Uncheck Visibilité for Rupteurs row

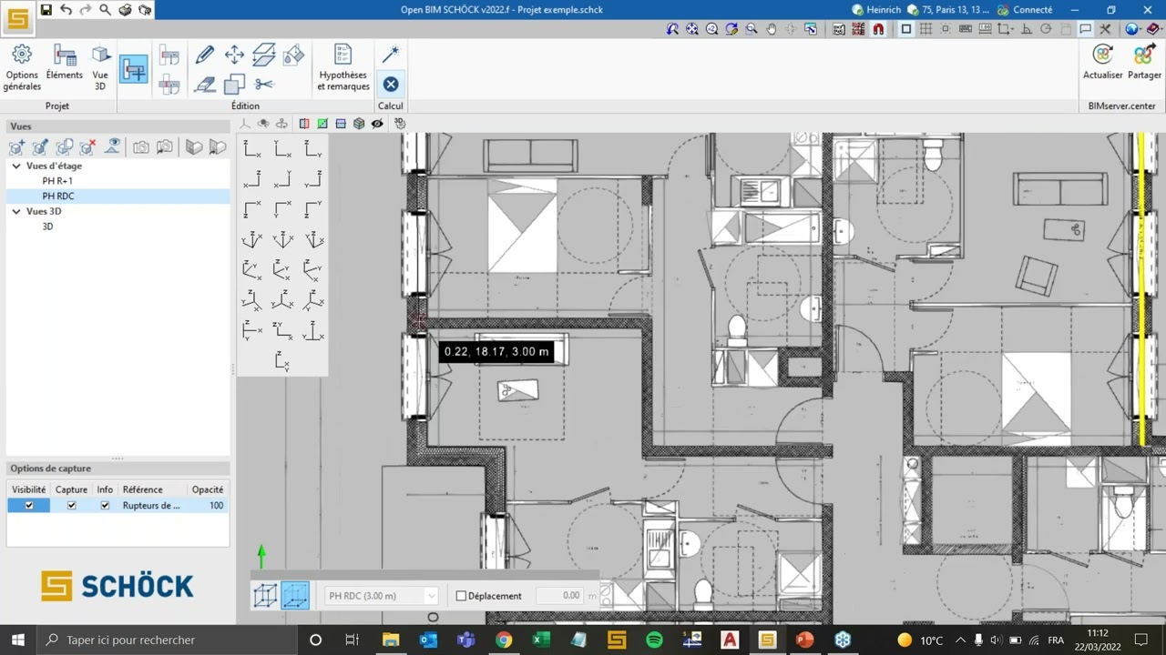pos(29,506)
